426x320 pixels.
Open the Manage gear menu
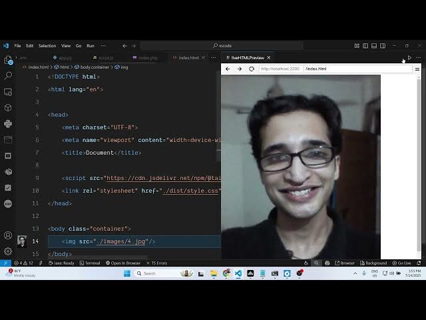tap(8, 251)
